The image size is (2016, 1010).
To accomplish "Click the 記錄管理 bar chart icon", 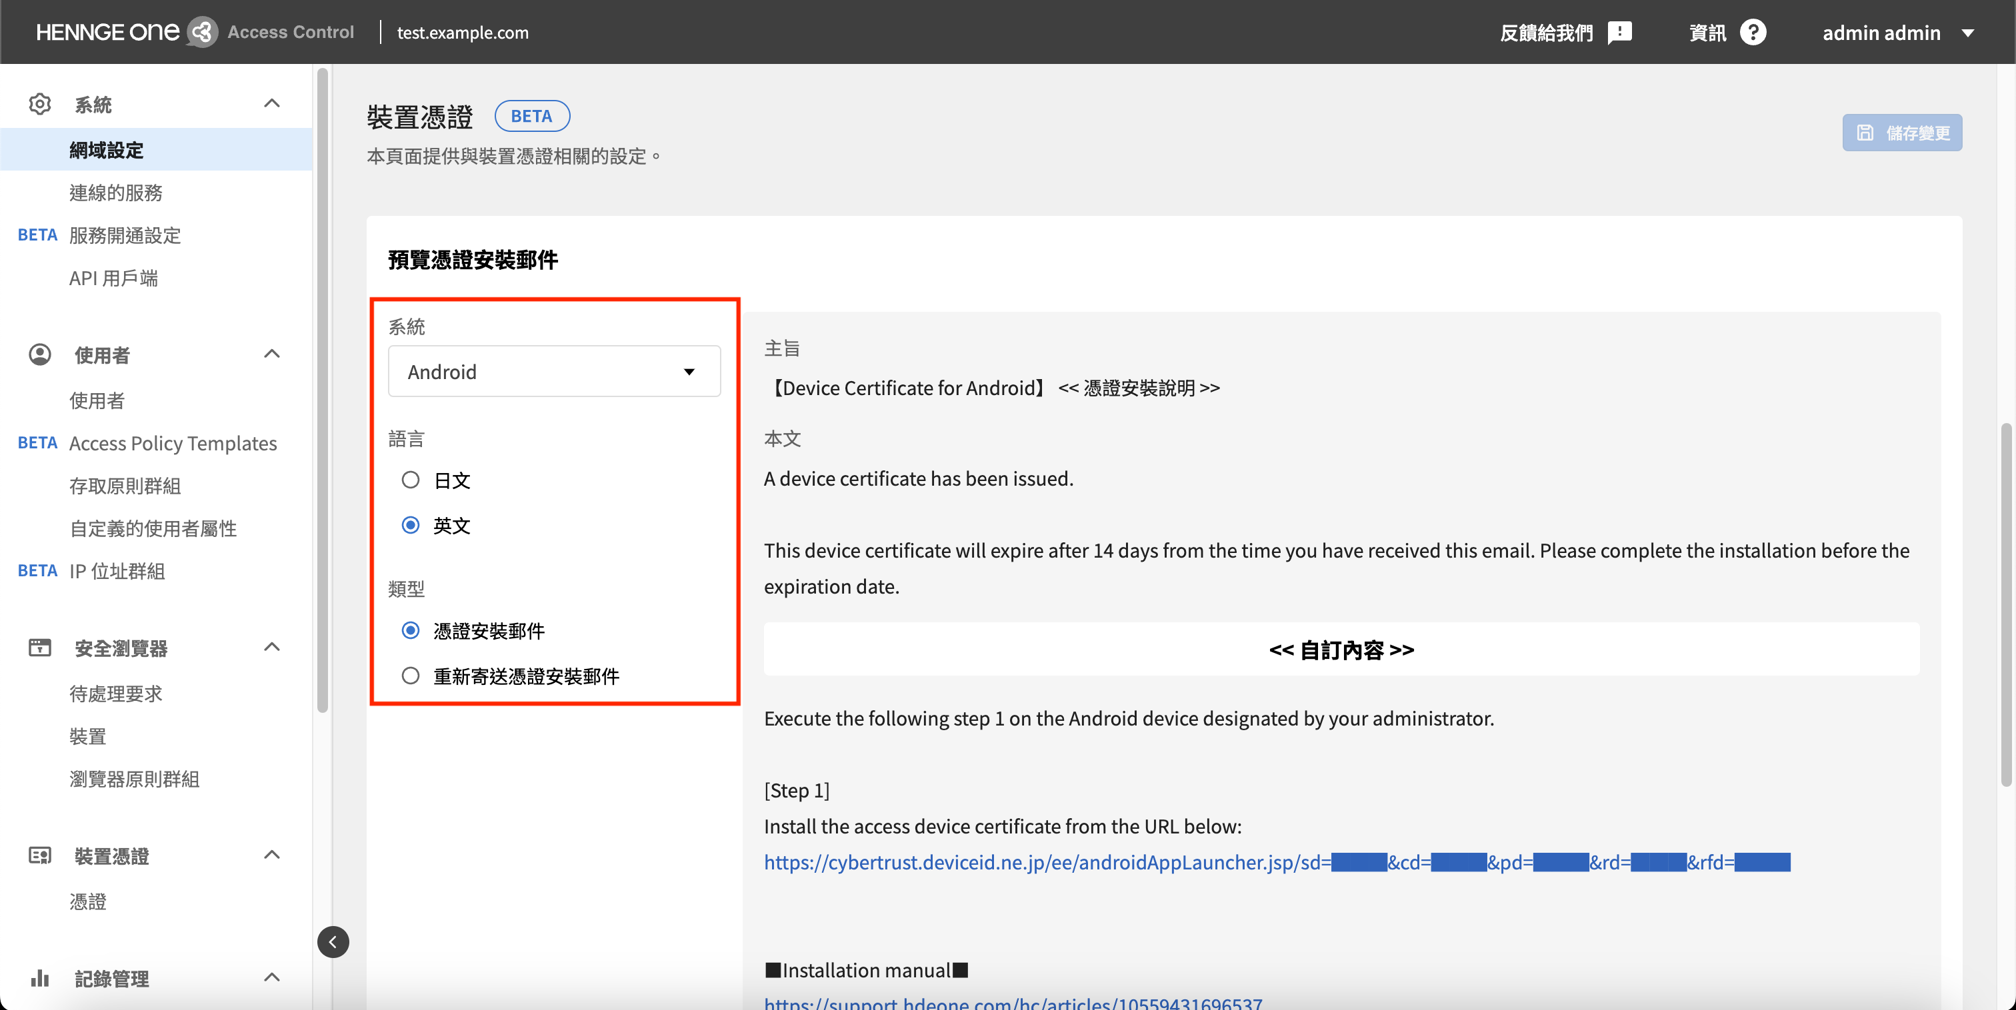I will click(40, 978).
